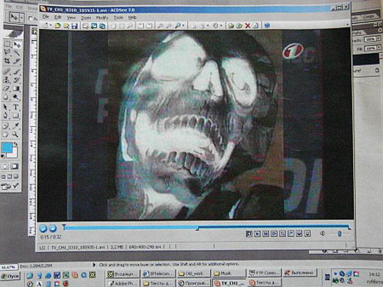Click the blue Help icon in ACDSee toolbar
This screenshot has height=287, width=383.
point(267,26)
